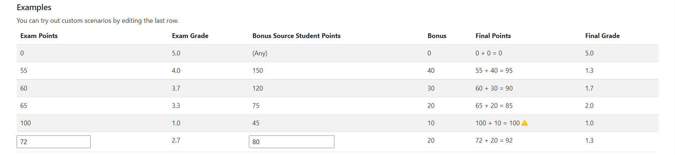
Task: Click the exam grade 3.7 cell
Action: [176, 88]
